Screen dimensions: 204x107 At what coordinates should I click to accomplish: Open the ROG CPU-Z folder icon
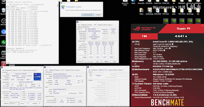182,11
